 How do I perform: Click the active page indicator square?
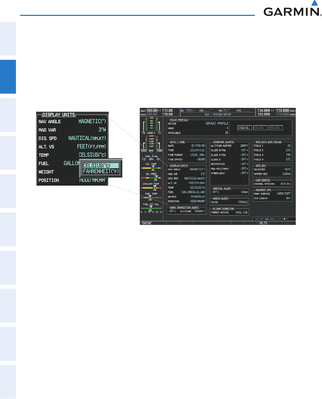pyautogui.click(x=285, y=219)
